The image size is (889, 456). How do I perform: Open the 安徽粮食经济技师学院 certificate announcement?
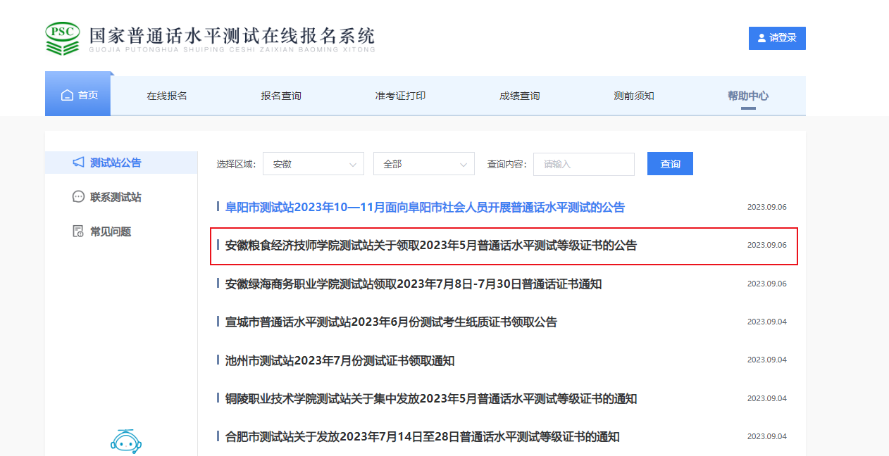coord(430,246)
